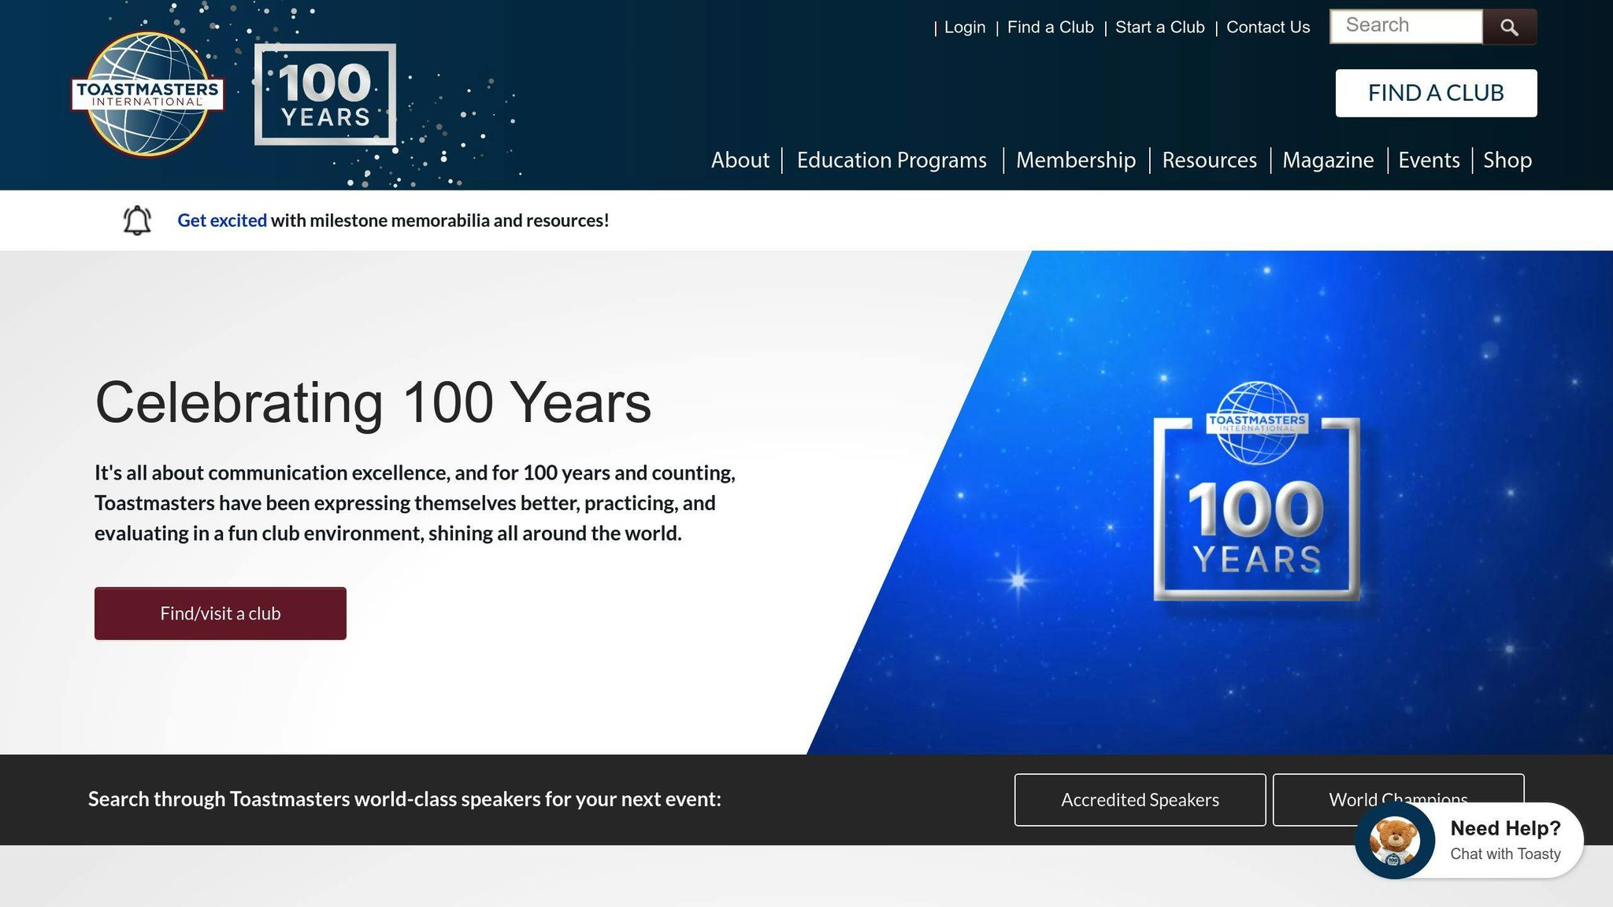The height and width of the screenshot is (907, 1613).
Task: Open the Events menu
Action: point(1429,160)
